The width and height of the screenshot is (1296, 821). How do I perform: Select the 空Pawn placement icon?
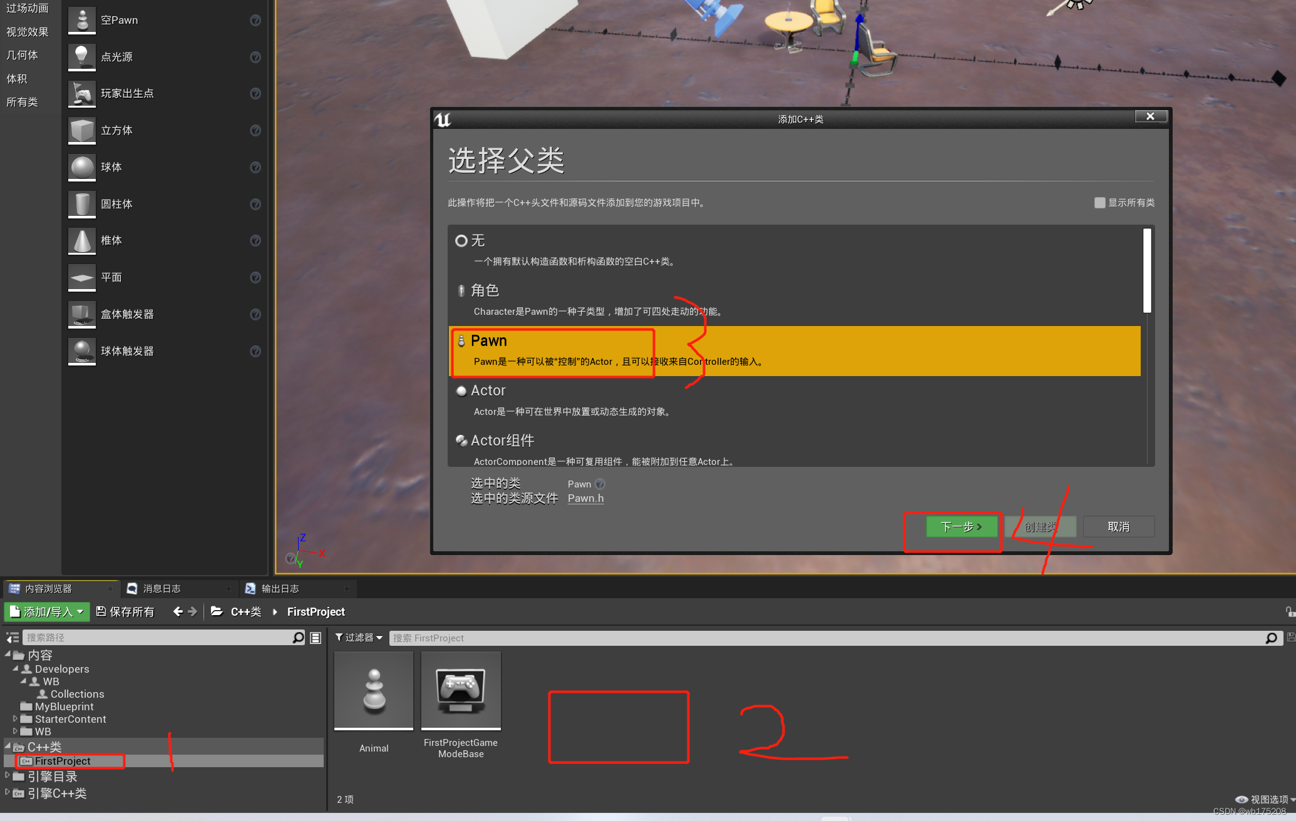81,19
